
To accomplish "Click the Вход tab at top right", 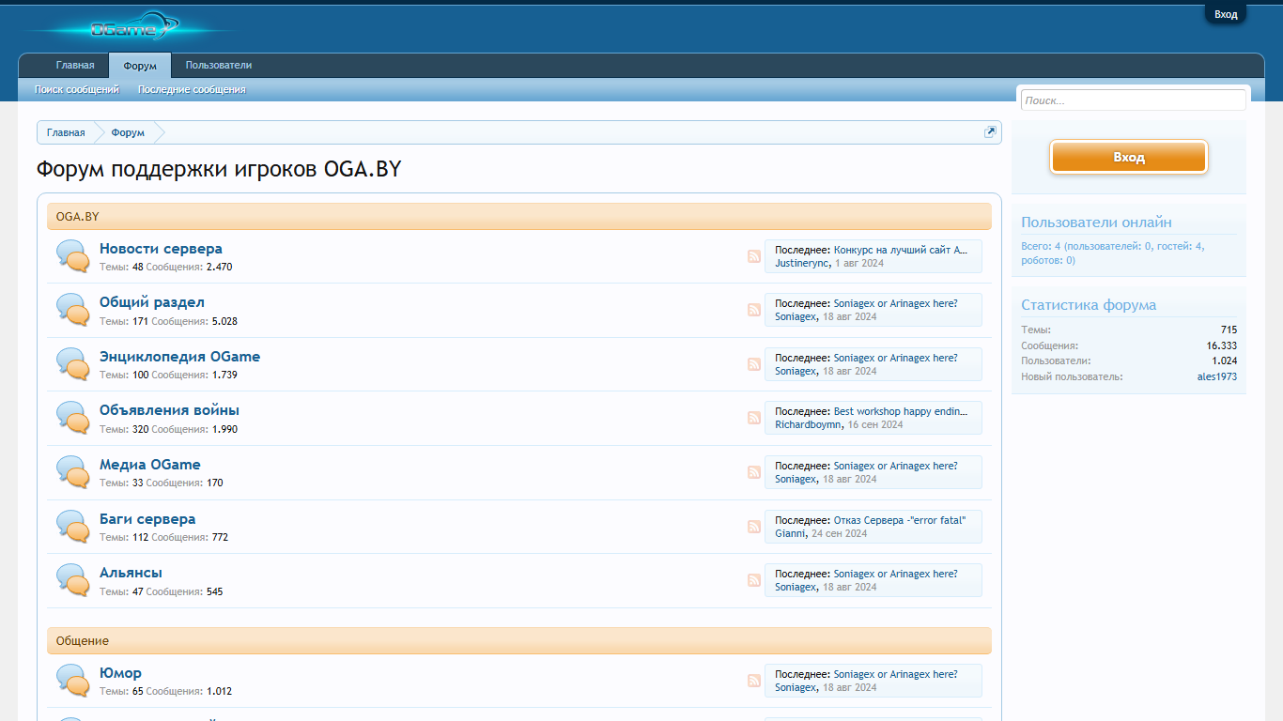I will click(x=1226, y=14).
